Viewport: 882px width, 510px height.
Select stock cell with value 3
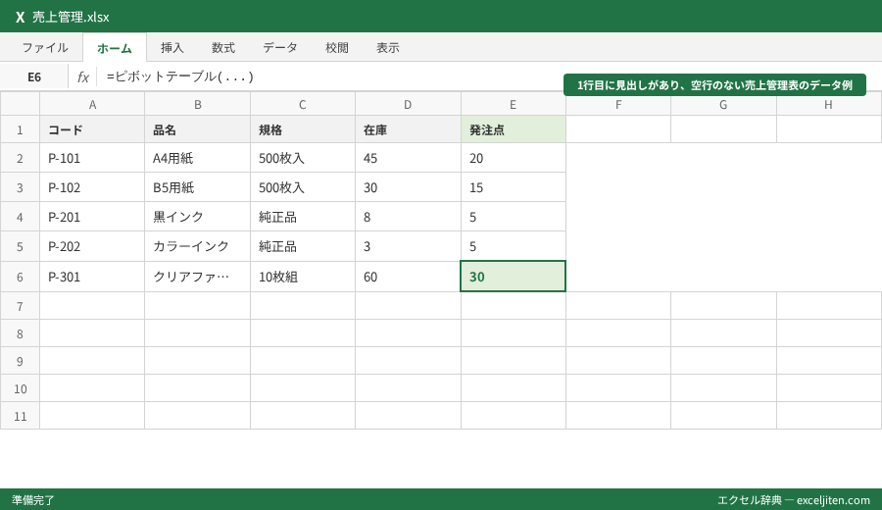(x=408, y=246)
